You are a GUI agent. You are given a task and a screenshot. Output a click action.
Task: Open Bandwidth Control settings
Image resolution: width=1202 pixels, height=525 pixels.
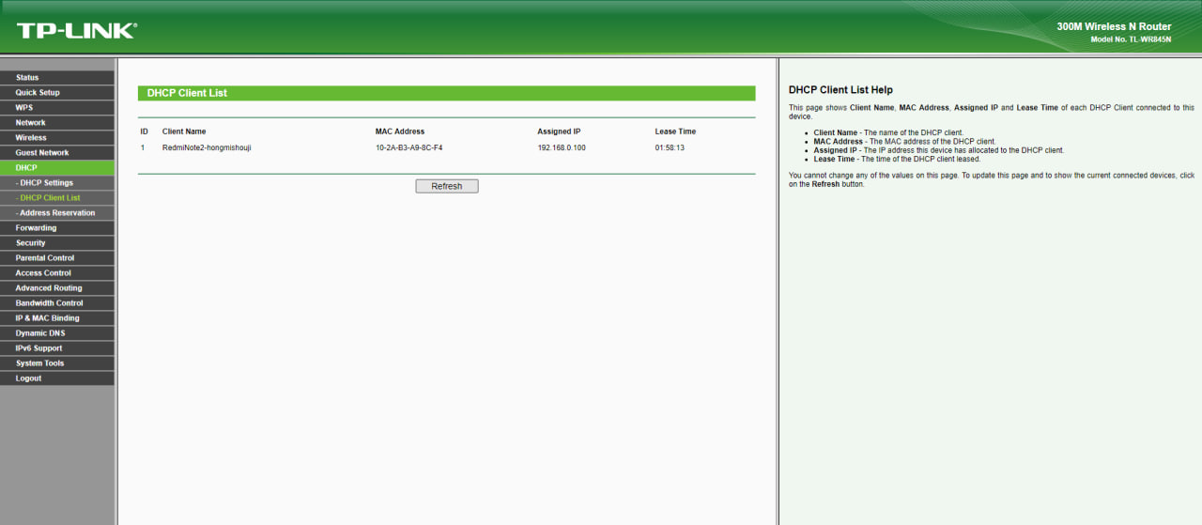tap(49, 303)
